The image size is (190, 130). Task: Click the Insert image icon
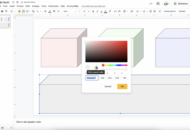pyautogui.click(x=27, y=11)
